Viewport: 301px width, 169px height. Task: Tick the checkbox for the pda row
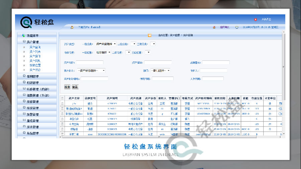click(62, 104)
